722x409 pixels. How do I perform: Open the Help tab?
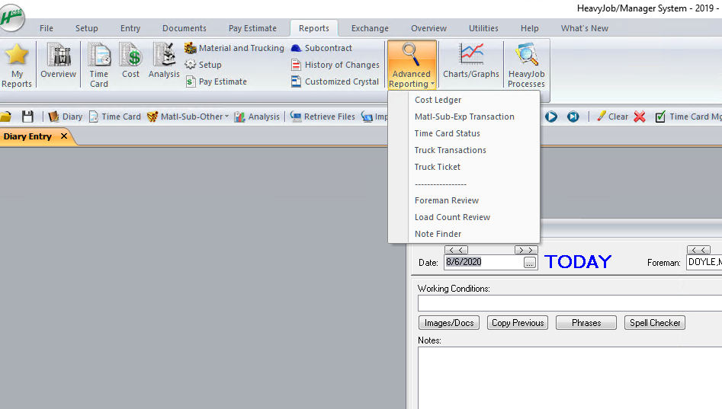(530, 28)
